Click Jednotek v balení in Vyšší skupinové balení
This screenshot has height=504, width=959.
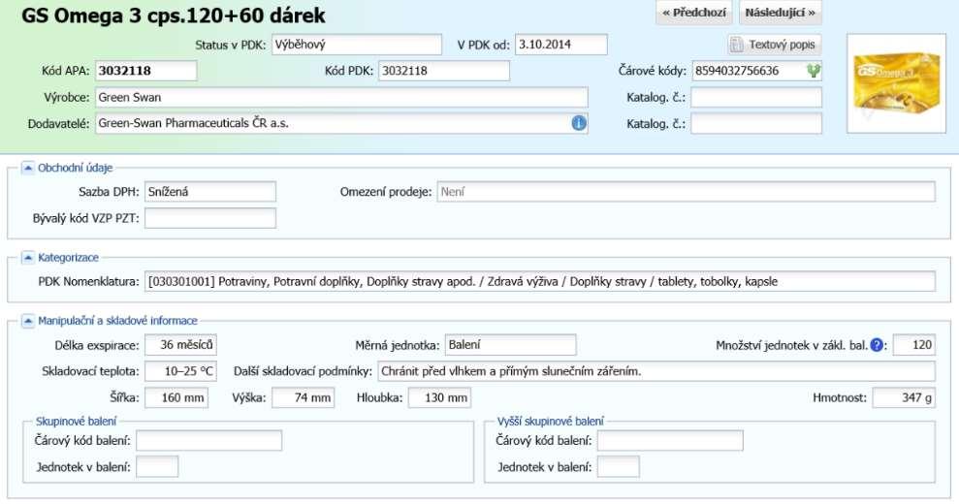point(619,467)
